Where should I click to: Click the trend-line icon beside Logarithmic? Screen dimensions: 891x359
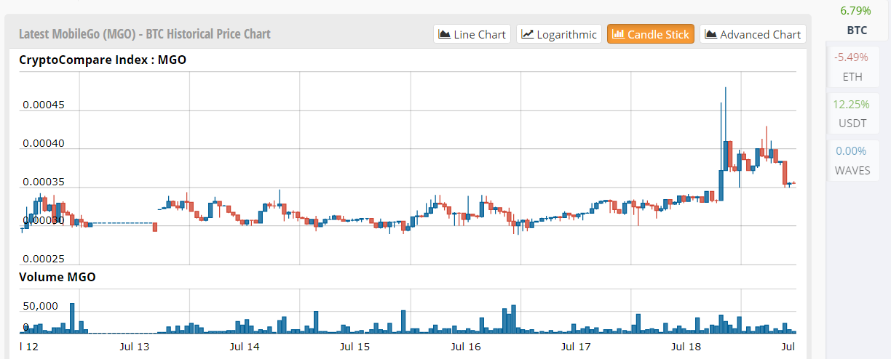tap(528, 34)
